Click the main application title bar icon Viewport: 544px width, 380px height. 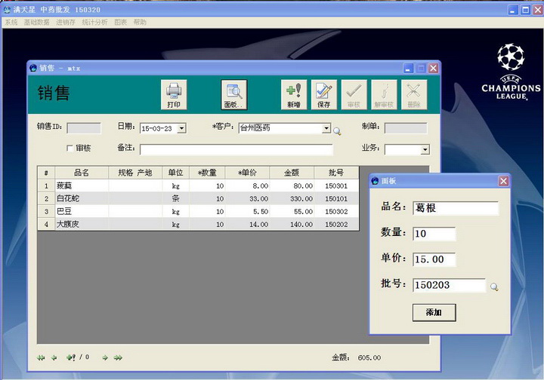pyautogui.click(x=7, y=10)
